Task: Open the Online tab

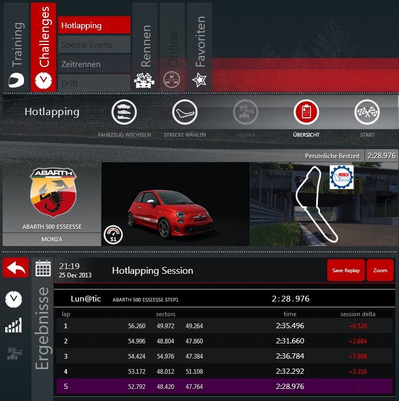Action: click(x=172, y=47)
